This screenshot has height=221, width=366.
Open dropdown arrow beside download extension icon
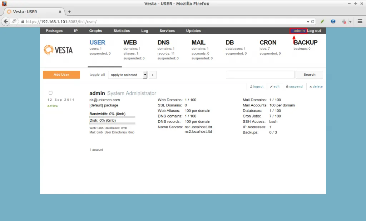point(350,22)
